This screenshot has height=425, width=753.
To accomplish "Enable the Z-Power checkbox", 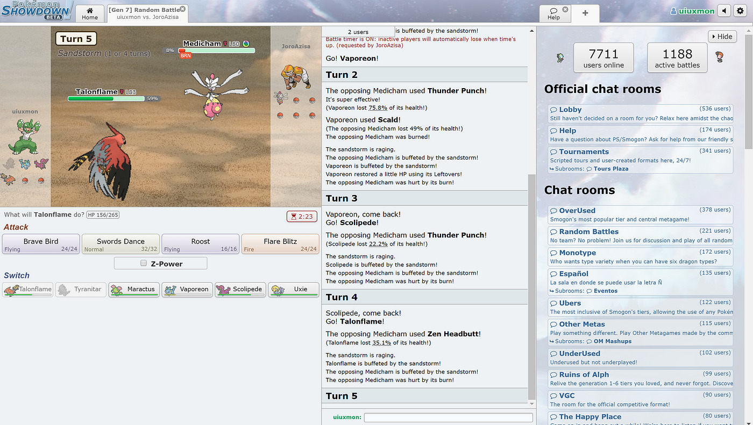I will point(143,263).
